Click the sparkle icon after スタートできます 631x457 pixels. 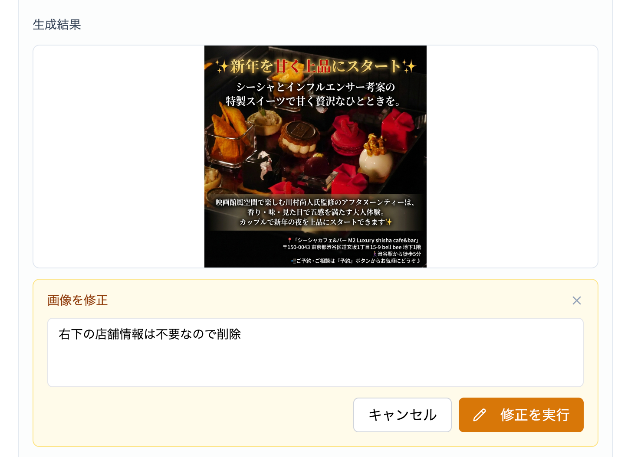388,222
